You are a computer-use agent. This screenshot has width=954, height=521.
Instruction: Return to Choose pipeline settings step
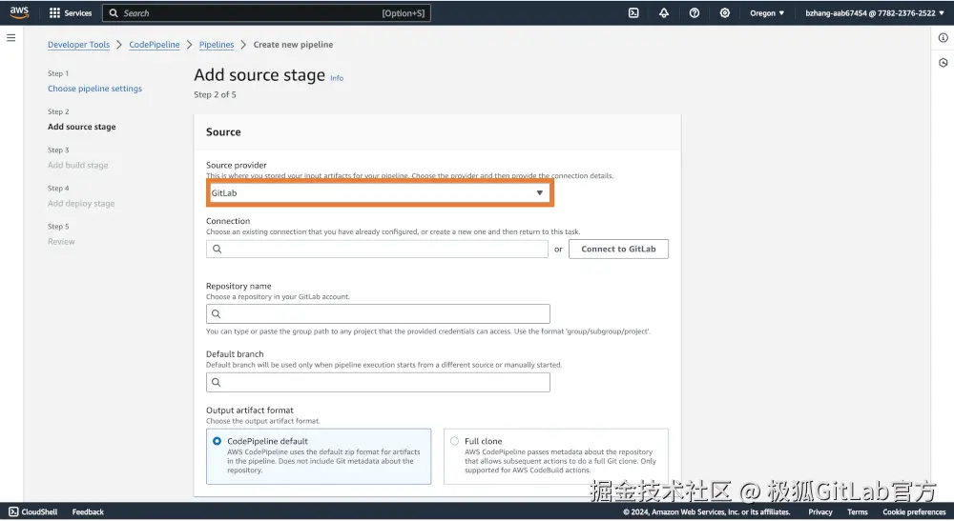pyautogui.click(x=94, y=88)
